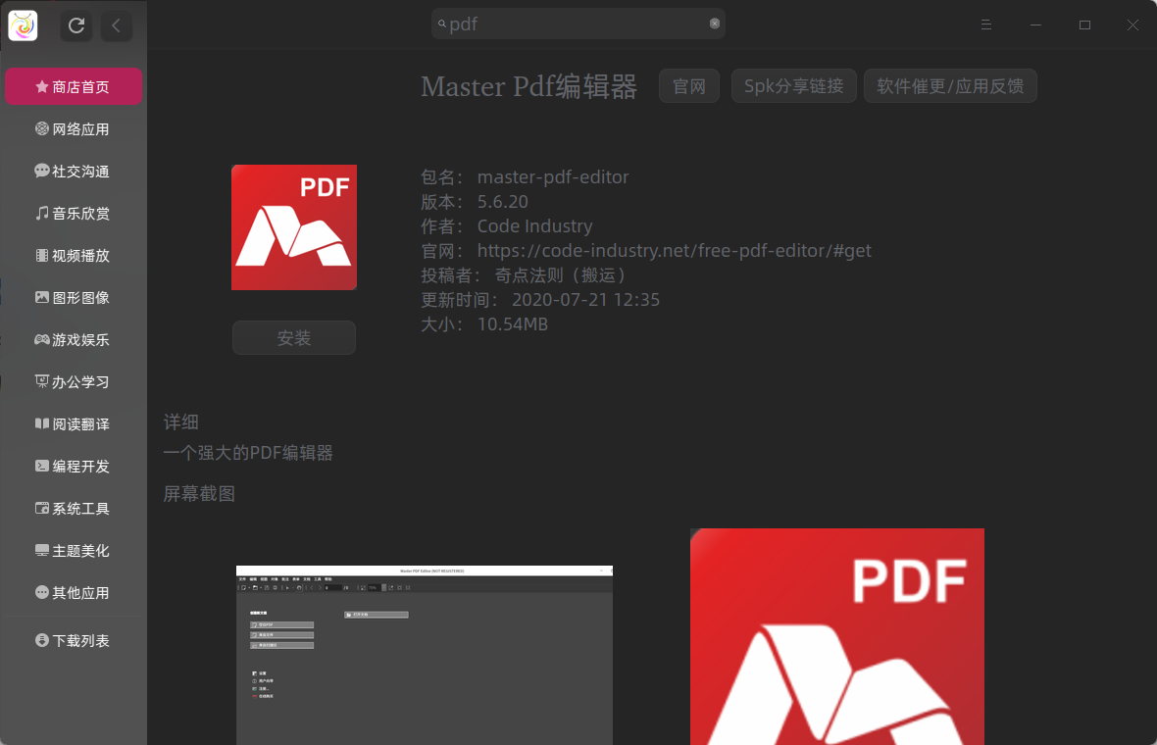Screen dimensions: 1157x745
Task: Send feedback via 软件催更/应用反馈
Action: (x=950, y=86)
